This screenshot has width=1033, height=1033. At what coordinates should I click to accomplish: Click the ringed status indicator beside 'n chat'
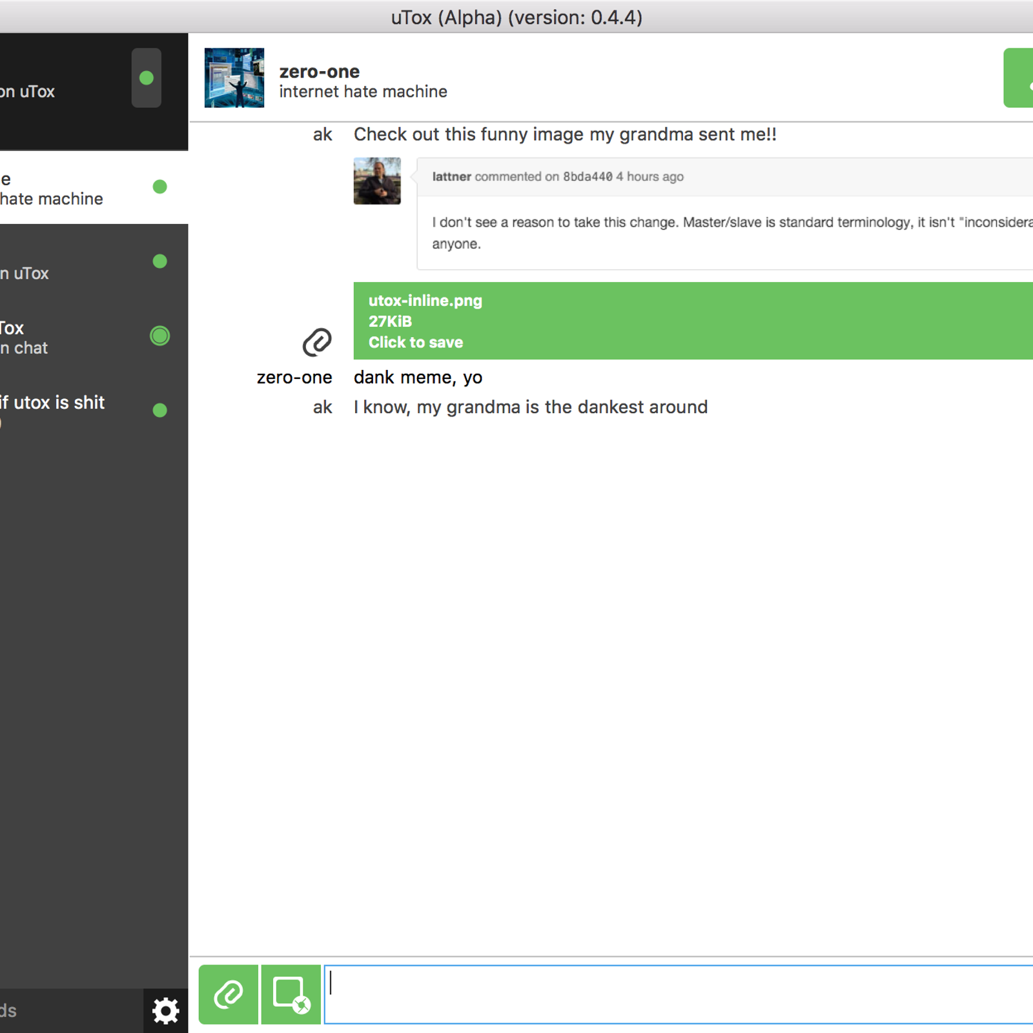pyautogui.click(x=159, y=336)
